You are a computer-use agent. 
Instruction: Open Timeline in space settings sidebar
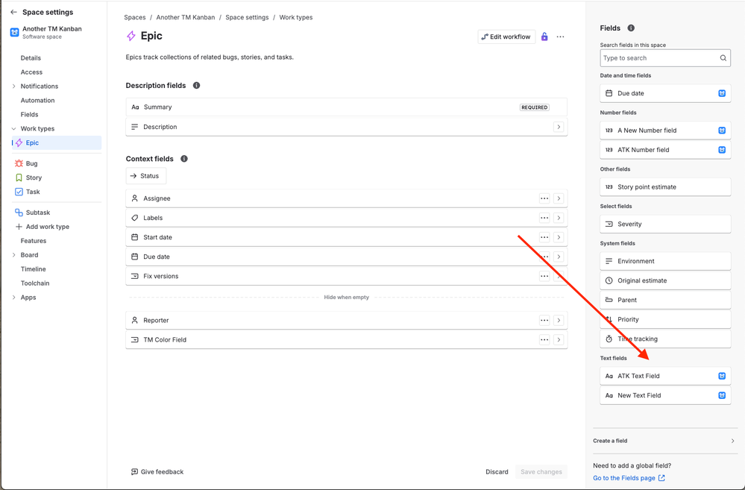pos(34,269)
